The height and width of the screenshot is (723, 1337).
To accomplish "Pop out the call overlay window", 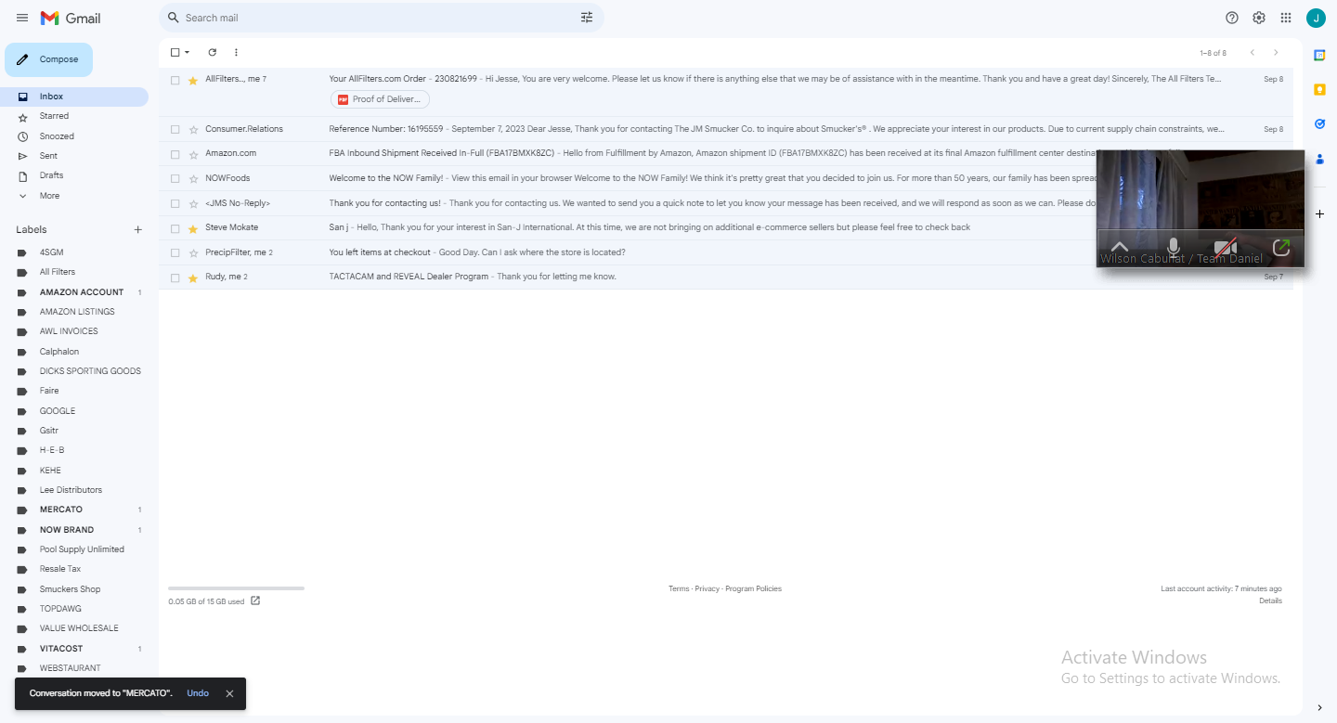I will [1281, 248].
